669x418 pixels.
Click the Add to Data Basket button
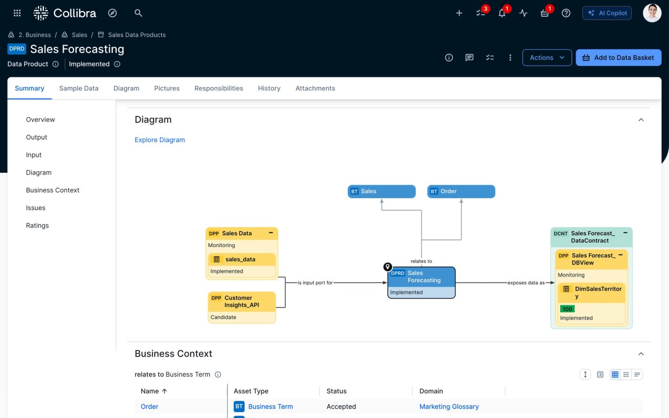point(618,58)
